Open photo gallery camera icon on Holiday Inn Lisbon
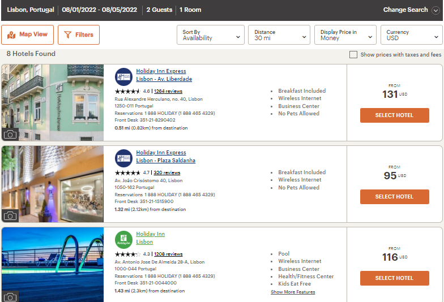Viewport: 444px width, 302px height. (x=10, y=296)
